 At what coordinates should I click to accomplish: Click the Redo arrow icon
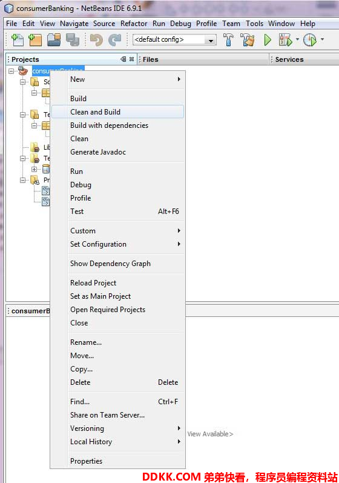[x=115, y=40]
